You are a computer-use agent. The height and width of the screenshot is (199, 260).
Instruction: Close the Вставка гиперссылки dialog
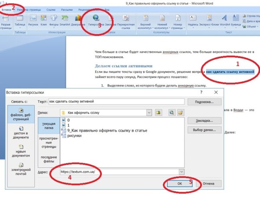tap(216, 92)
